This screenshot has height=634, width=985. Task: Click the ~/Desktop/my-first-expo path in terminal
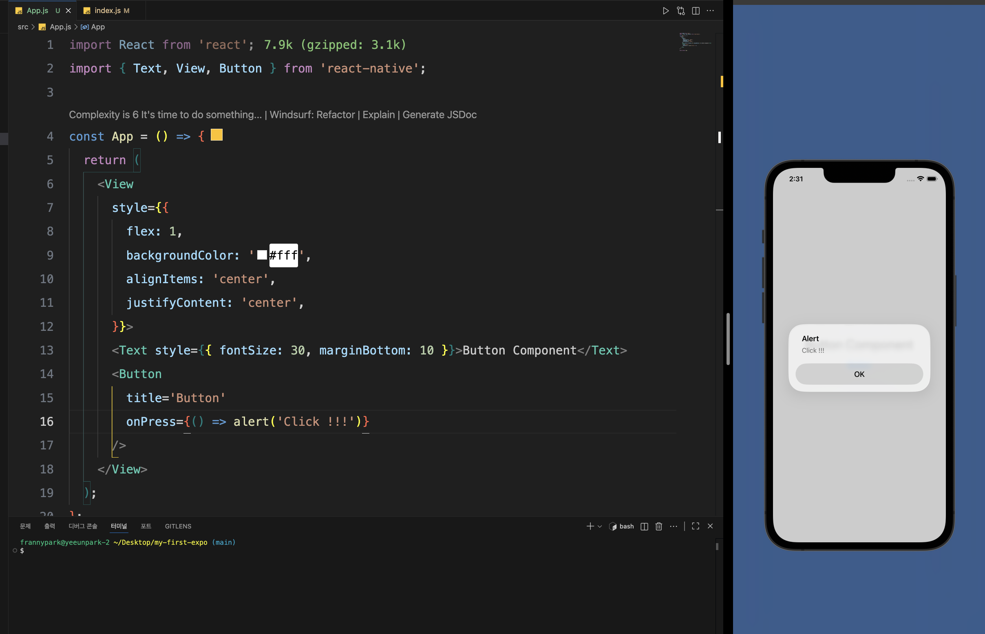pos(160,542)
